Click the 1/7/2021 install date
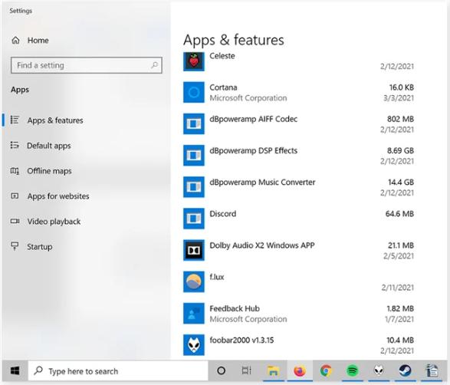Image resolution: width=450 pixels, height=385 pixels. (399, 319)
